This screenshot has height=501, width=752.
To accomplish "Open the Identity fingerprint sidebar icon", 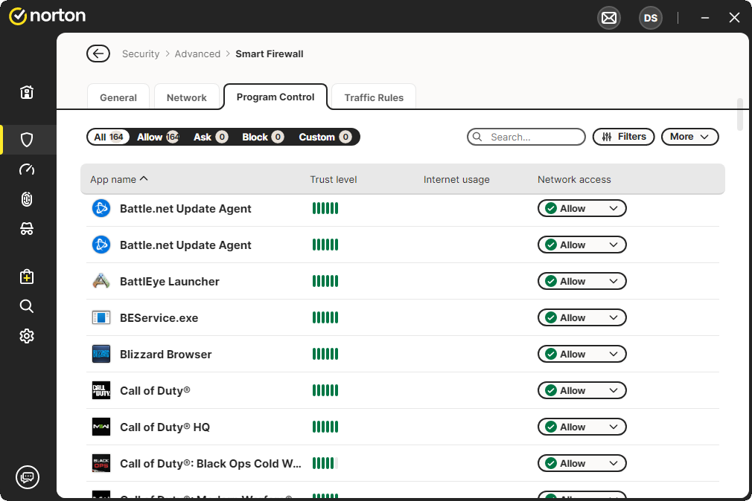I will pos(27,199).
